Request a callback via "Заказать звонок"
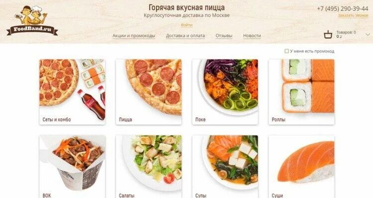 click(x=353, y=15)
